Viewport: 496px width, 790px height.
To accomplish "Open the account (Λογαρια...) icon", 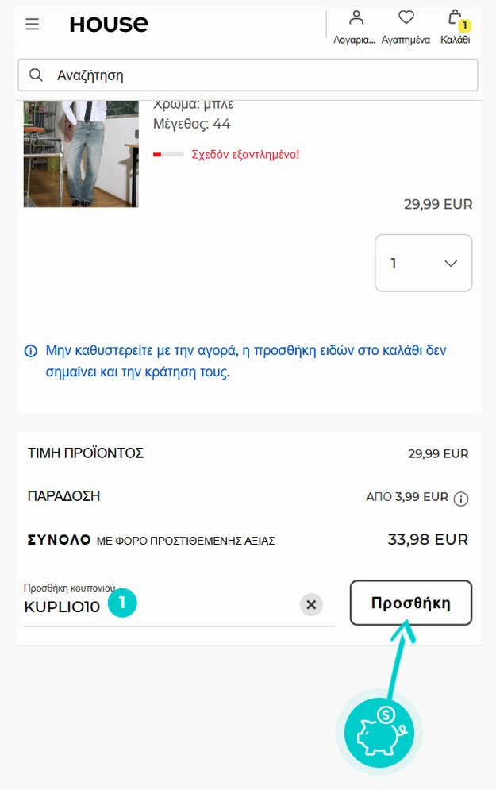I will pos(356,18).
